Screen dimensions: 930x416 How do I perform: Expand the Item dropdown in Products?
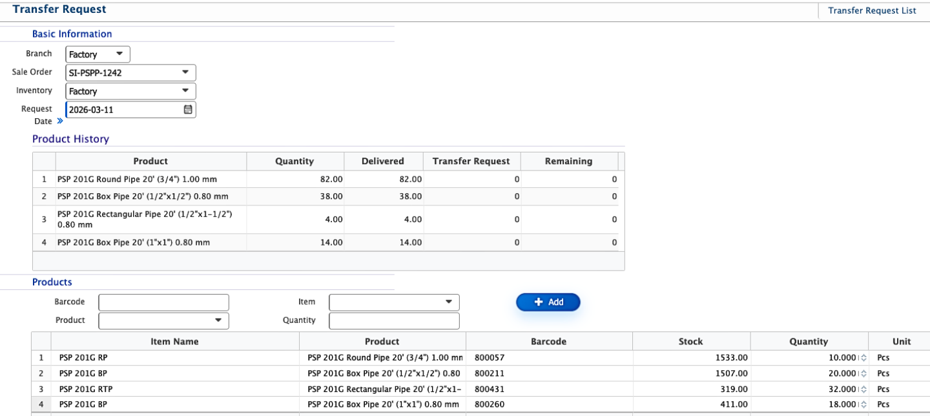pyautogui.click(x=394, y=302)
